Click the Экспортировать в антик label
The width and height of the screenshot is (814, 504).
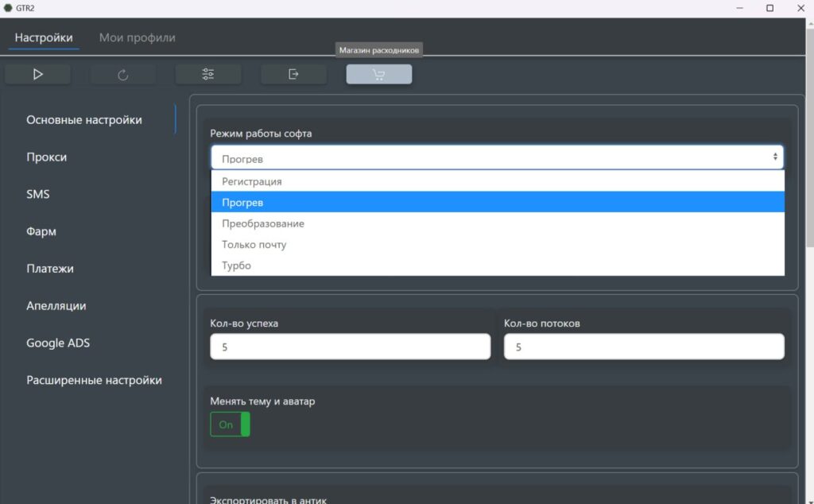click(x=269, y=500)
